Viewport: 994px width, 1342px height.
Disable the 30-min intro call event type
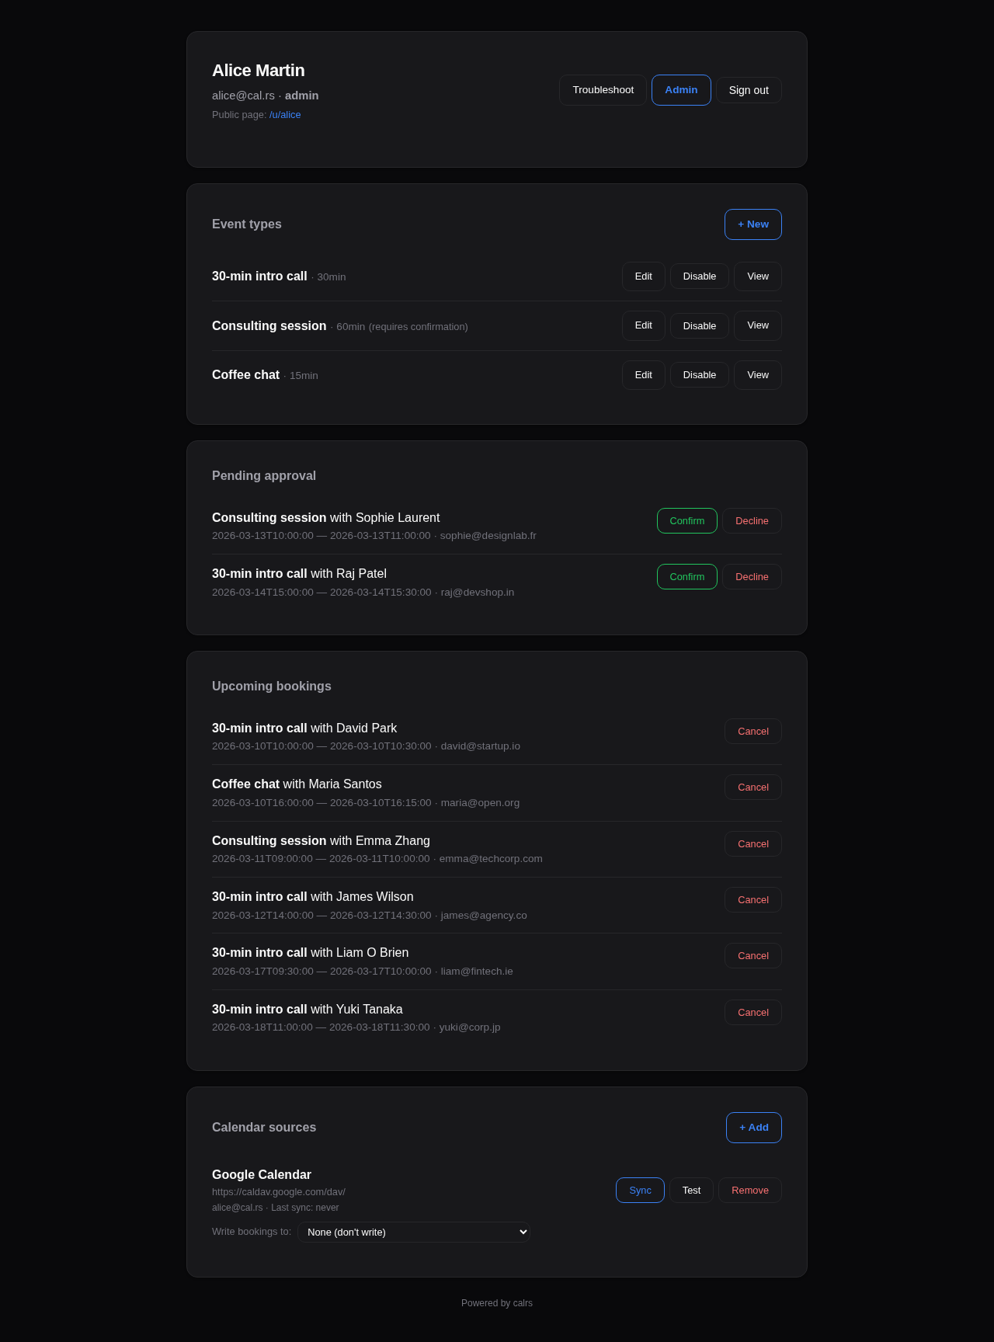(x=699, y=276)
